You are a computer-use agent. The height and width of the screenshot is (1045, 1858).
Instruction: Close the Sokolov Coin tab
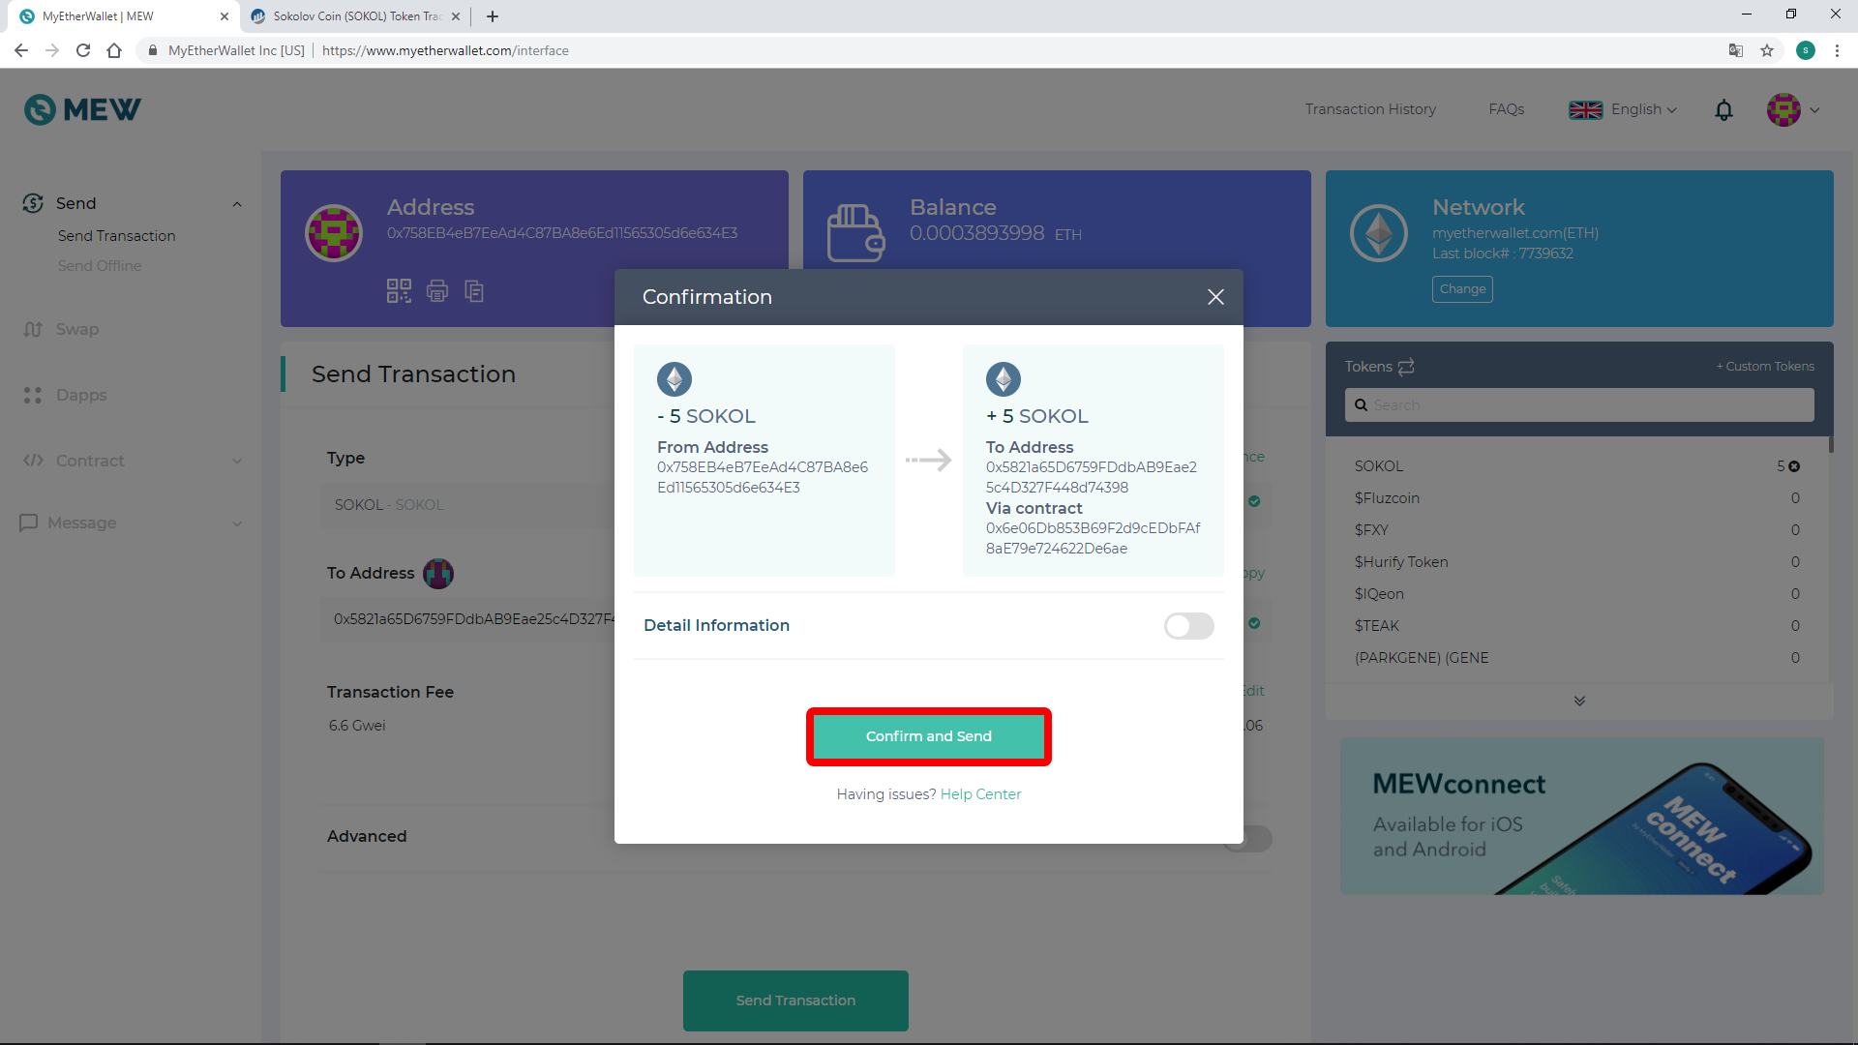456,16
